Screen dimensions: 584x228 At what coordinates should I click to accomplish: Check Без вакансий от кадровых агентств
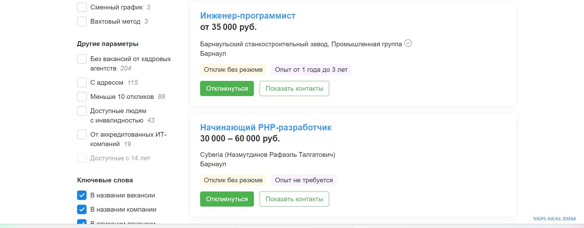[x=82, y=59]
